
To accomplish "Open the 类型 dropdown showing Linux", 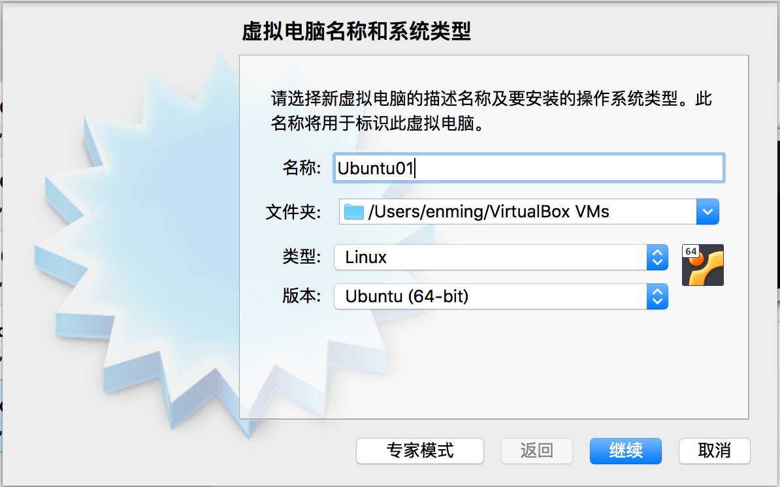I will 500,257.
